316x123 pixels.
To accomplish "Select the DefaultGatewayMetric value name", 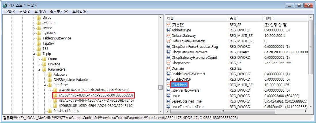I will click(x=189, y=41).
